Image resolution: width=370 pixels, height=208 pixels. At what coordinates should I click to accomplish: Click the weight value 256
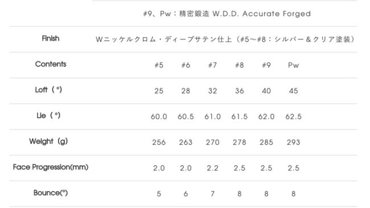tap(159, 142)
